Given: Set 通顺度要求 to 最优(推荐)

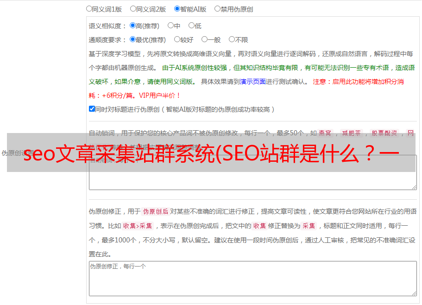Looking at the screenshot, I should click(x=132, y=39).
